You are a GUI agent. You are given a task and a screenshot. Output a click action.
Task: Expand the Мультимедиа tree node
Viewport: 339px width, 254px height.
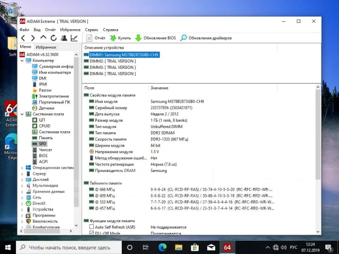click(22, 186)
